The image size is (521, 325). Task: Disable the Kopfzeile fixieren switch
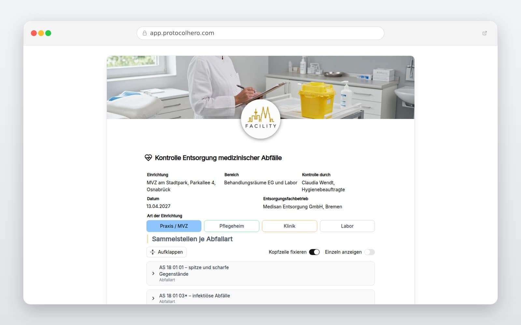click(x=314, y=252)
